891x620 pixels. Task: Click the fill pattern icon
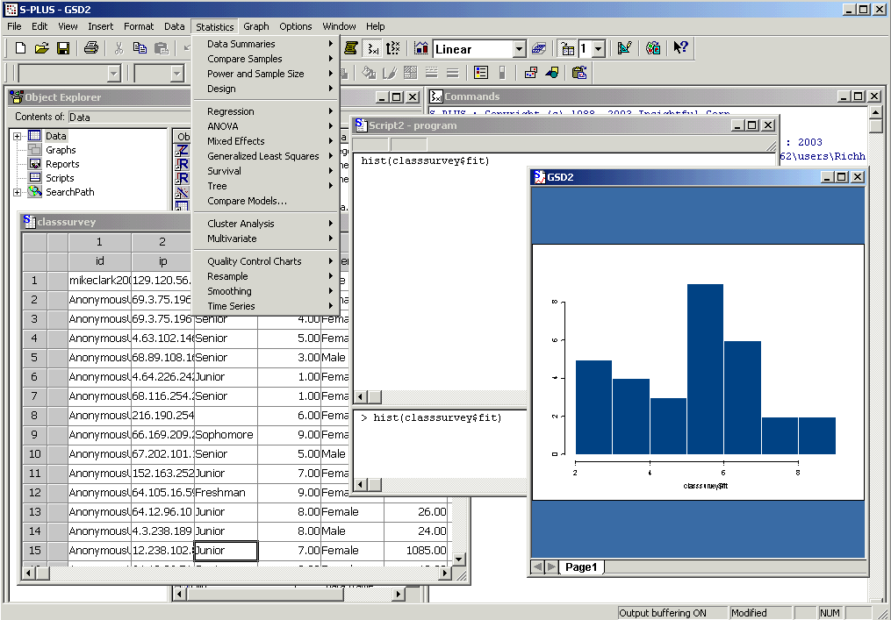410,73
